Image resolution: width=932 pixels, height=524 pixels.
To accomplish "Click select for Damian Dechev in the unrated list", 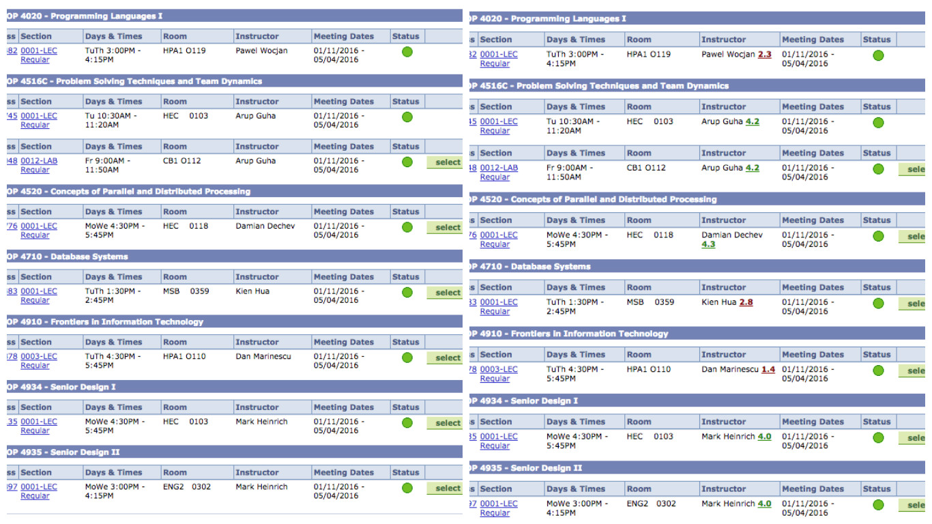I will (x=445, y=227).
